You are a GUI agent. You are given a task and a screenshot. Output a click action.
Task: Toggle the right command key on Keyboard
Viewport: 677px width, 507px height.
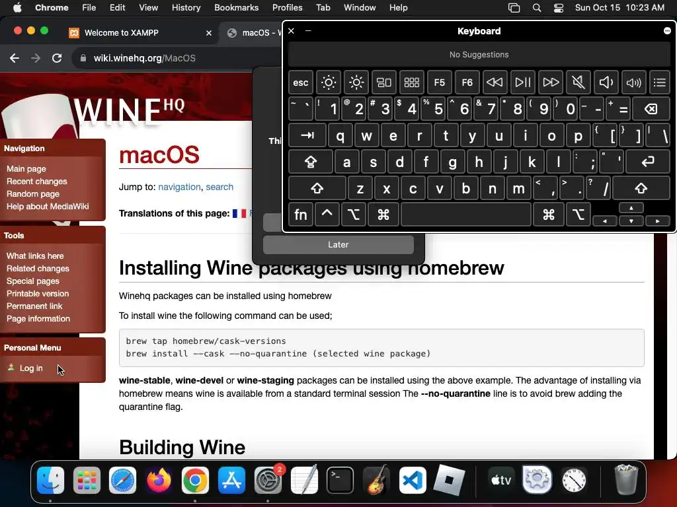548,215
